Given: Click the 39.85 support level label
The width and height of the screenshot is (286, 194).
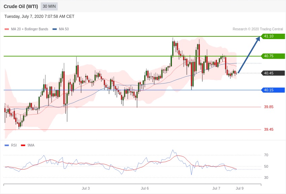Looking at the screenshot, I should click(x=269, y=107).
